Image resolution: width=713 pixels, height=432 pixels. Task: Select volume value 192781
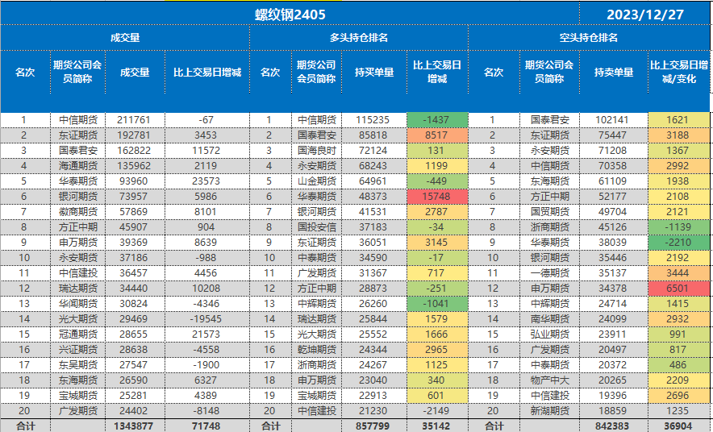[135, 135]
